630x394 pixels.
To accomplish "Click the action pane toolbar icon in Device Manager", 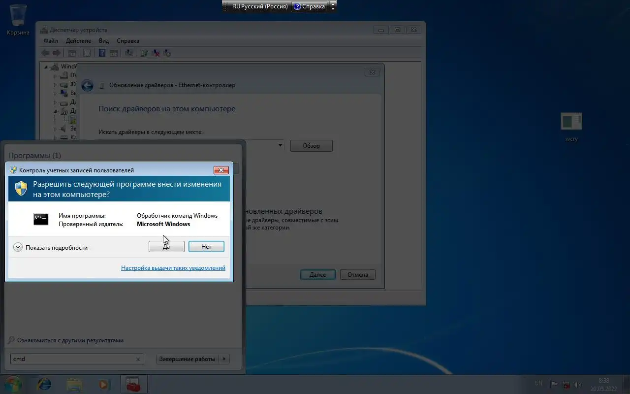I will pos(114,53).
